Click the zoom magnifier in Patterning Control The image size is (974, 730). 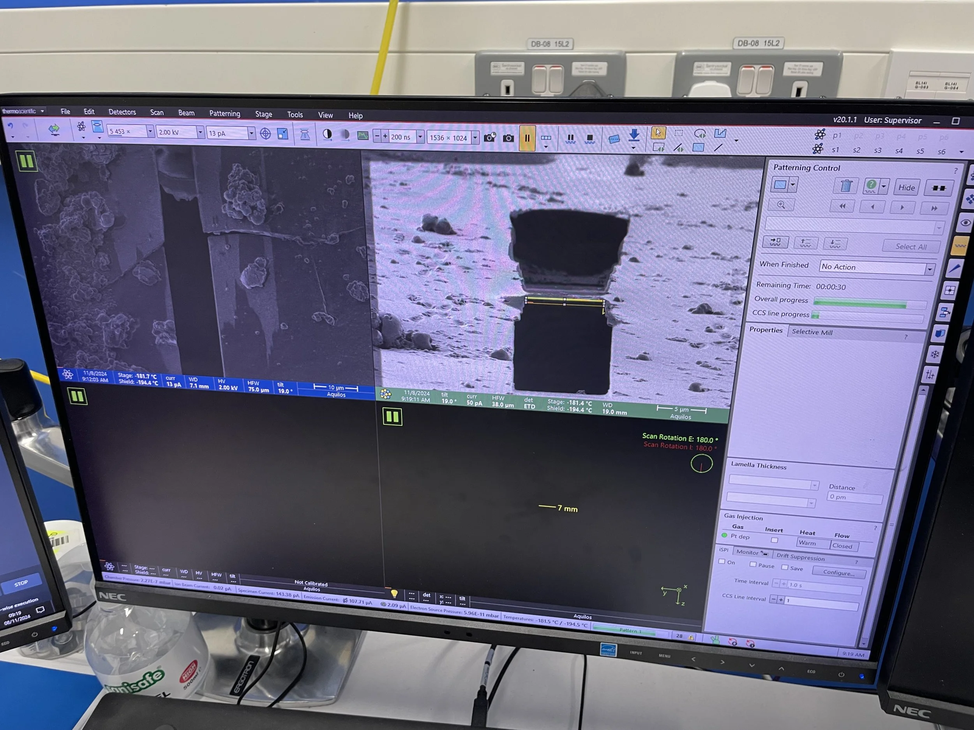[x=781, y=205]
